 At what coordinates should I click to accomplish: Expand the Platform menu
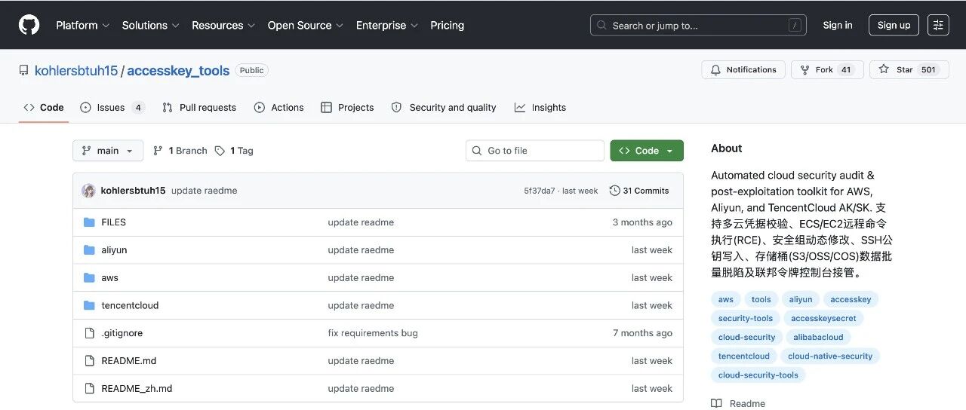click(82, 25)
